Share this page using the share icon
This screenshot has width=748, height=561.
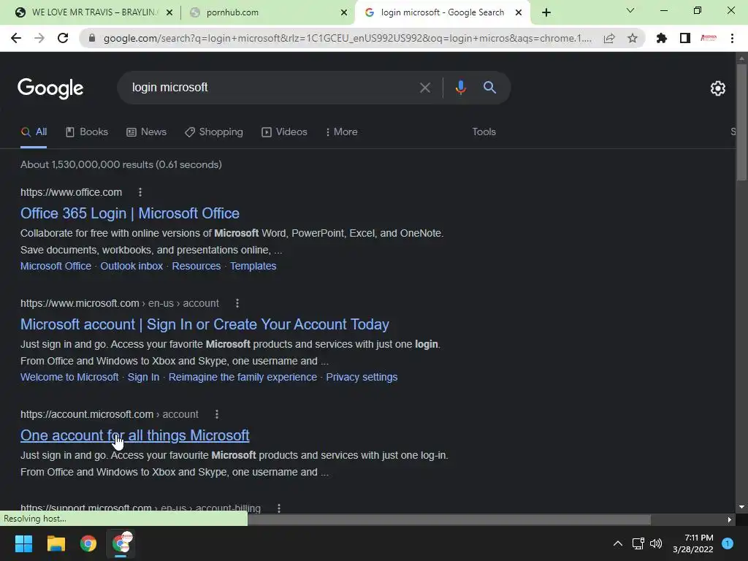[609, 38]
